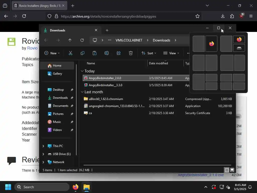Image resolution: width=257 pixels, height=193 pixels.
Task: Collapse the Last month group
Action: (82, 92)
